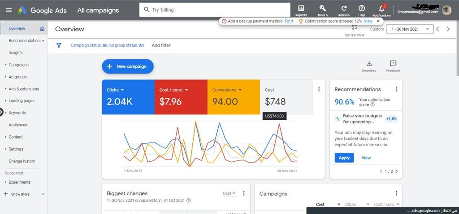Open the Conversions metric dropdown
This screenshot has width=459, height=214.
240,90
